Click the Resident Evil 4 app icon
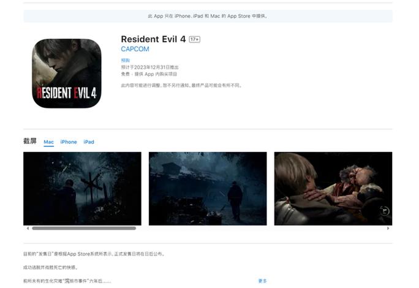This screenshot has width=419, height=288. (67, 74)
